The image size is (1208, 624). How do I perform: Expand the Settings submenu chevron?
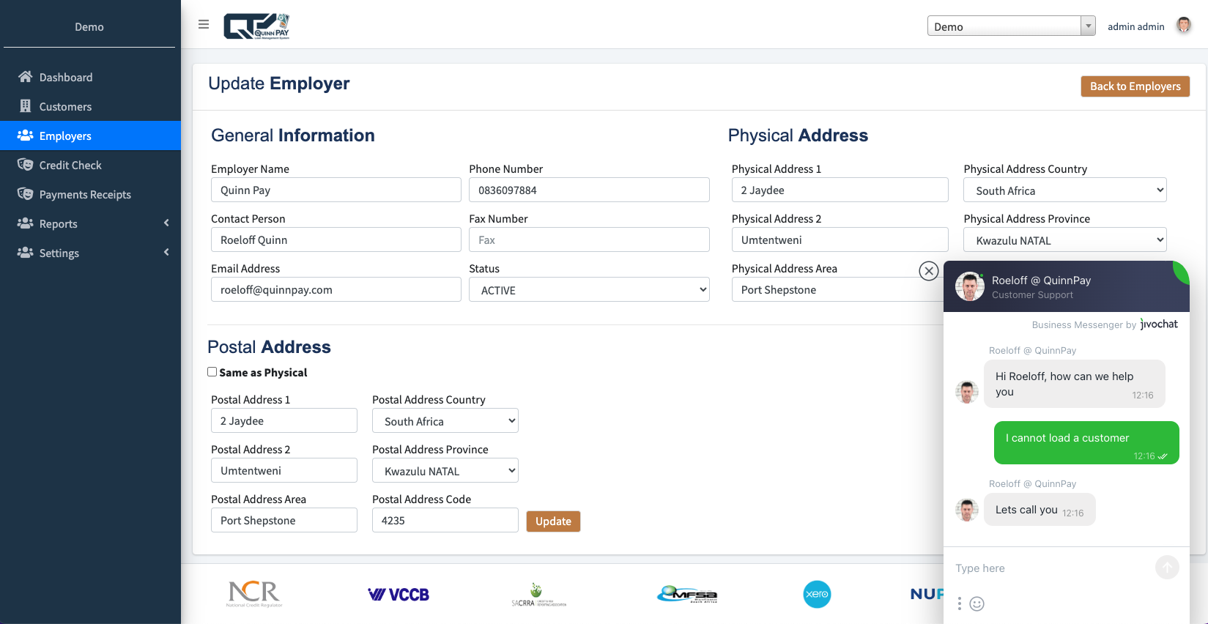pyautogui.click(x=166, y=252)
